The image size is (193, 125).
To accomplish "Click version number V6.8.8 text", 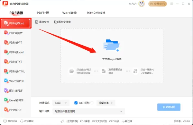I will (186, 121).
